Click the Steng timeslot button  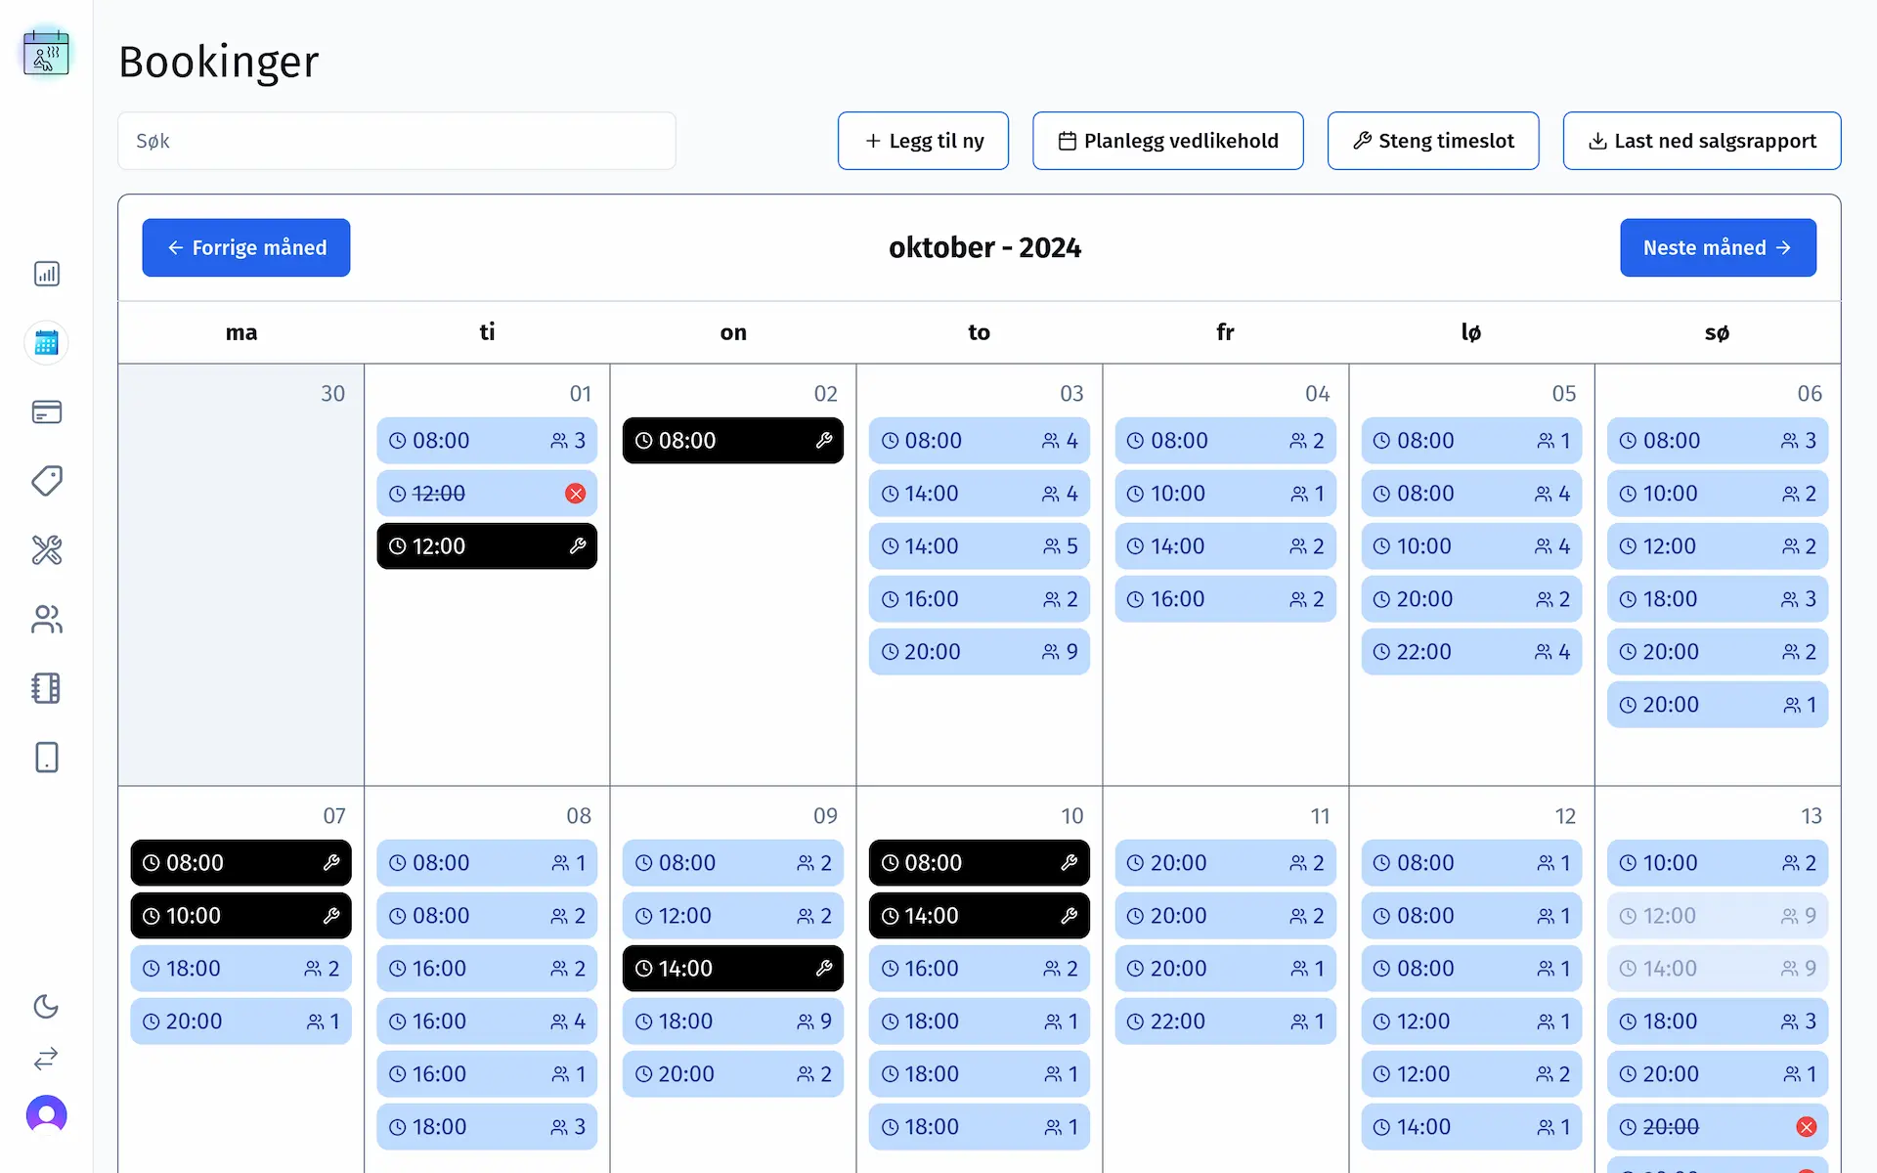coord(1432,141)
